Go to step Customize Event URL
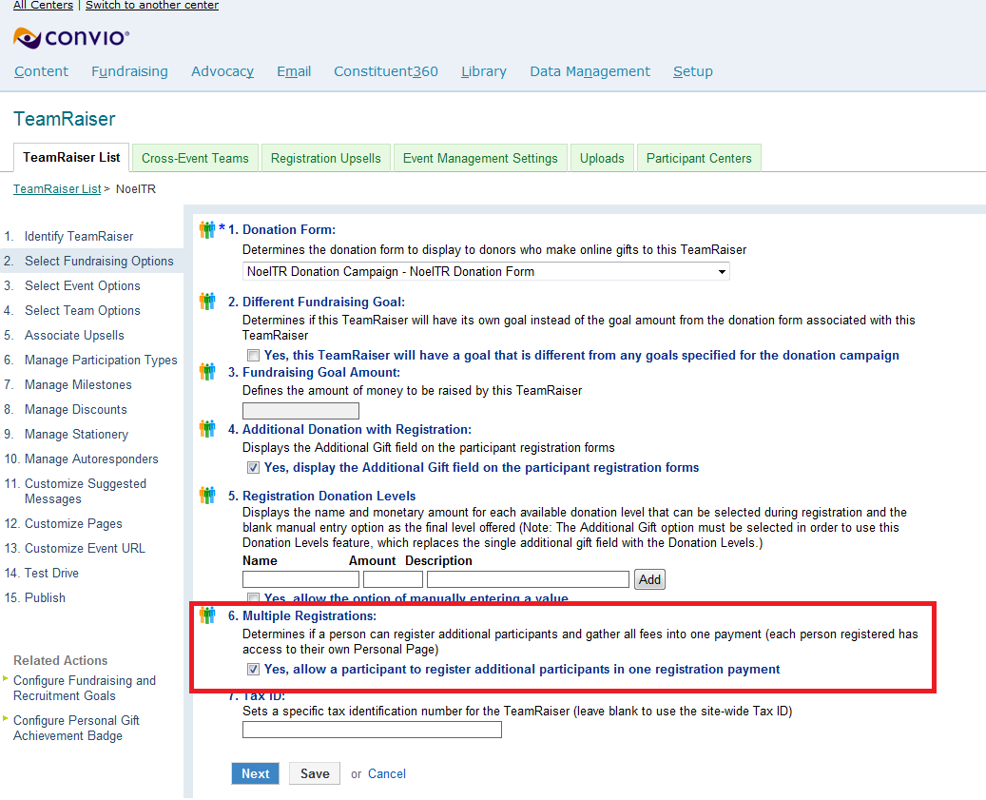The image size is (986, 800). [85, 549]
